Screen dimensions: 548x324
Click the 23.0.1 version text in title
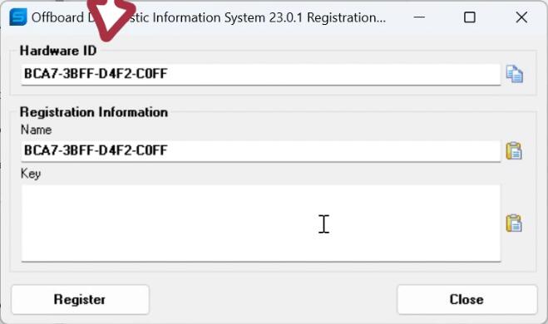point(286,17)
